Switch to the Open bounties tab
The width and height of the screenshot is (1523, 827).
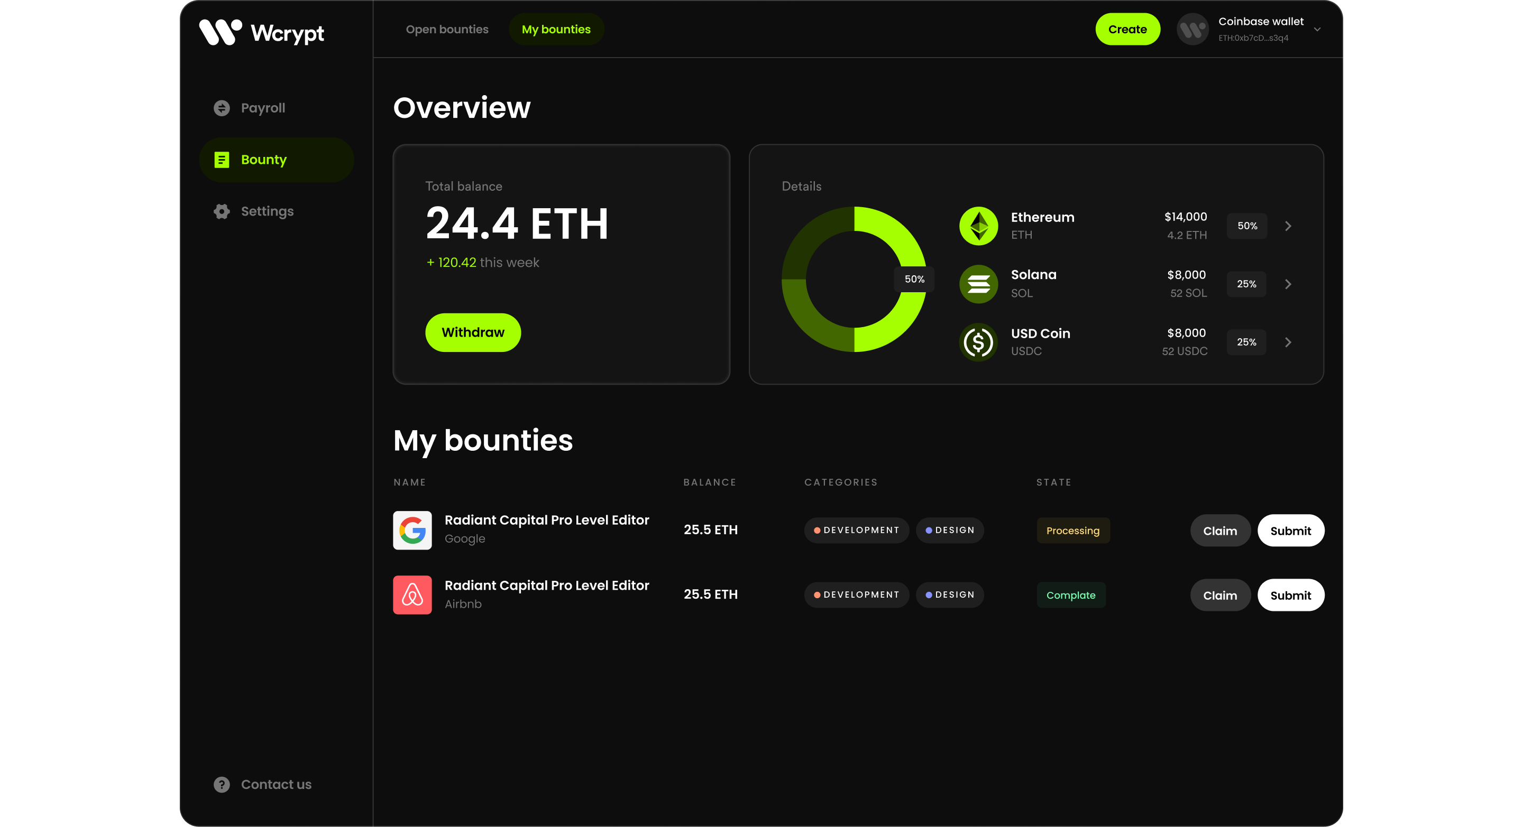(447, 30)
